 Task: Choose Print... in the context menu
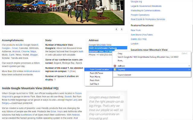point(152,61)
